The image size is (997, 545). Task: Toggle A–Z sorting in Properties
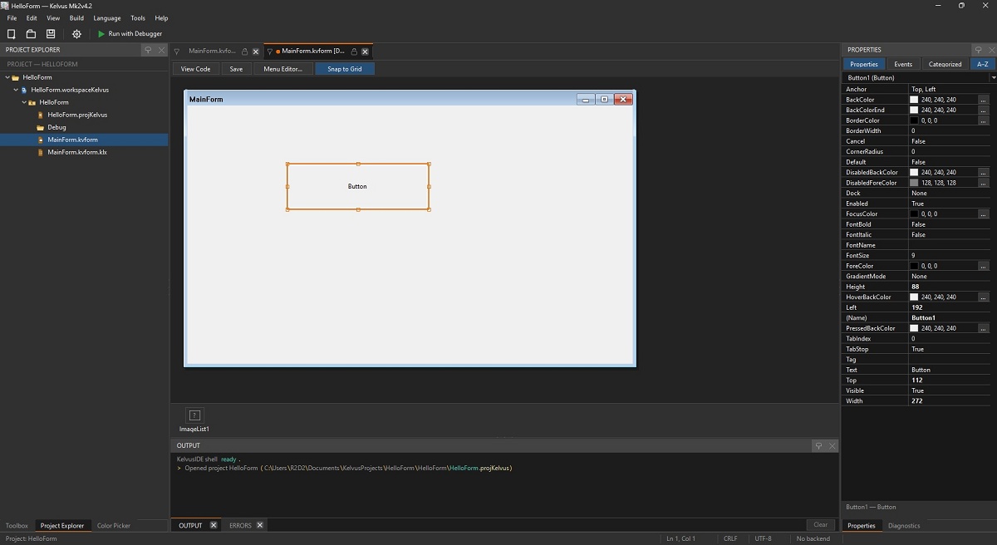(983, 64)
